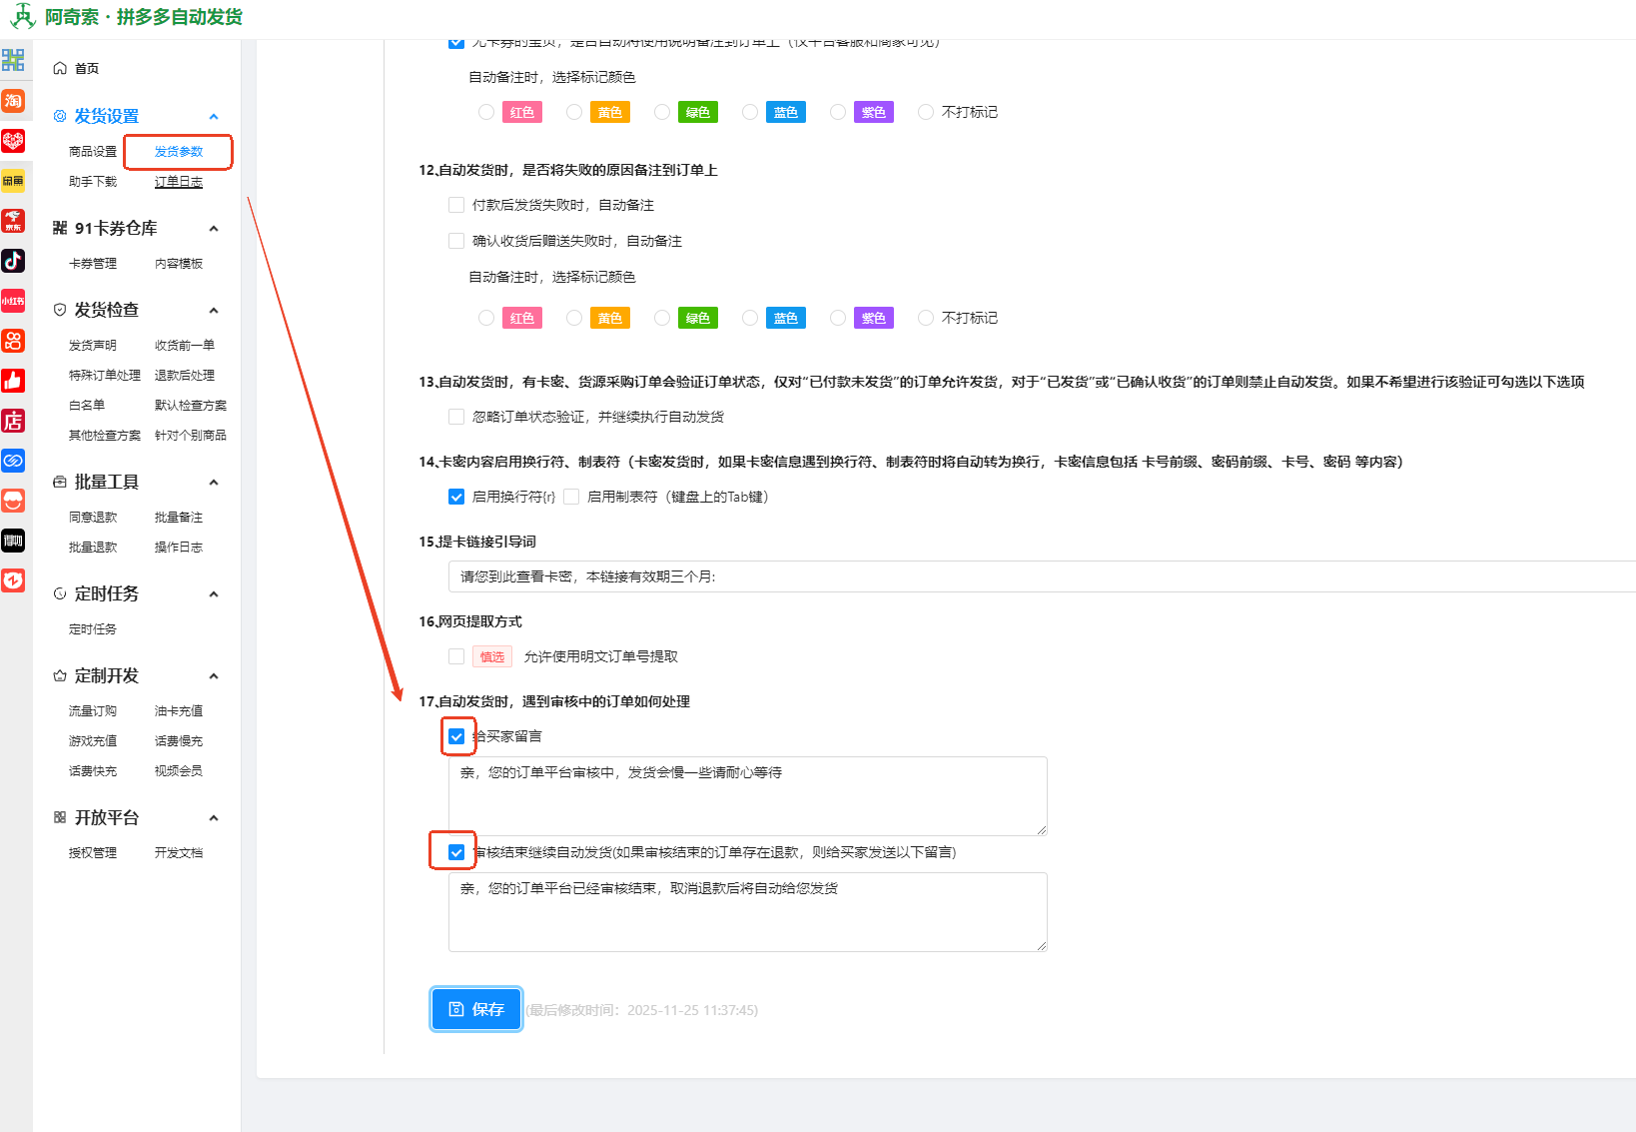Click the 提卡链接引导词 text input
1636x1132 pixels.
tap(1042, 576)
